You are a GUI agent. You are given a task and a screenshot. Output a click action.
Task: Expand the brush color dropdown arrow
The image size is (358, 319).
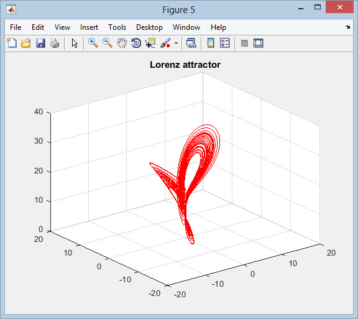pyautogui.click(x=176, y=43)
